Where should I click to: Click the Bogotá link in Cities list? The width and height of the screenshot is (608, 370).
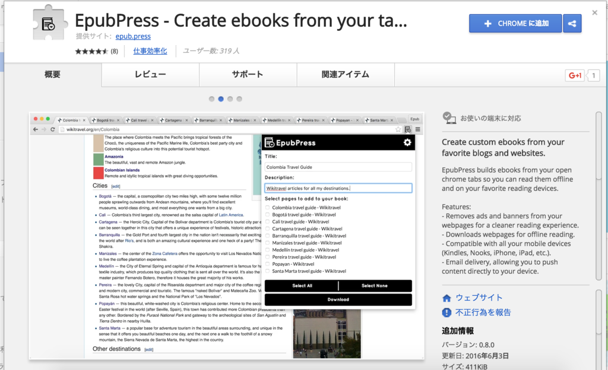point(105,196)
